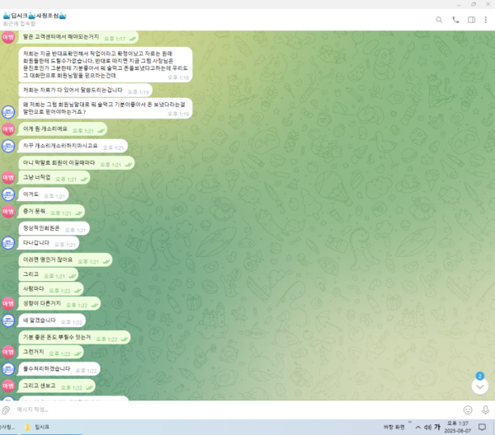Select the message 증거 못줘

(51, 212)
